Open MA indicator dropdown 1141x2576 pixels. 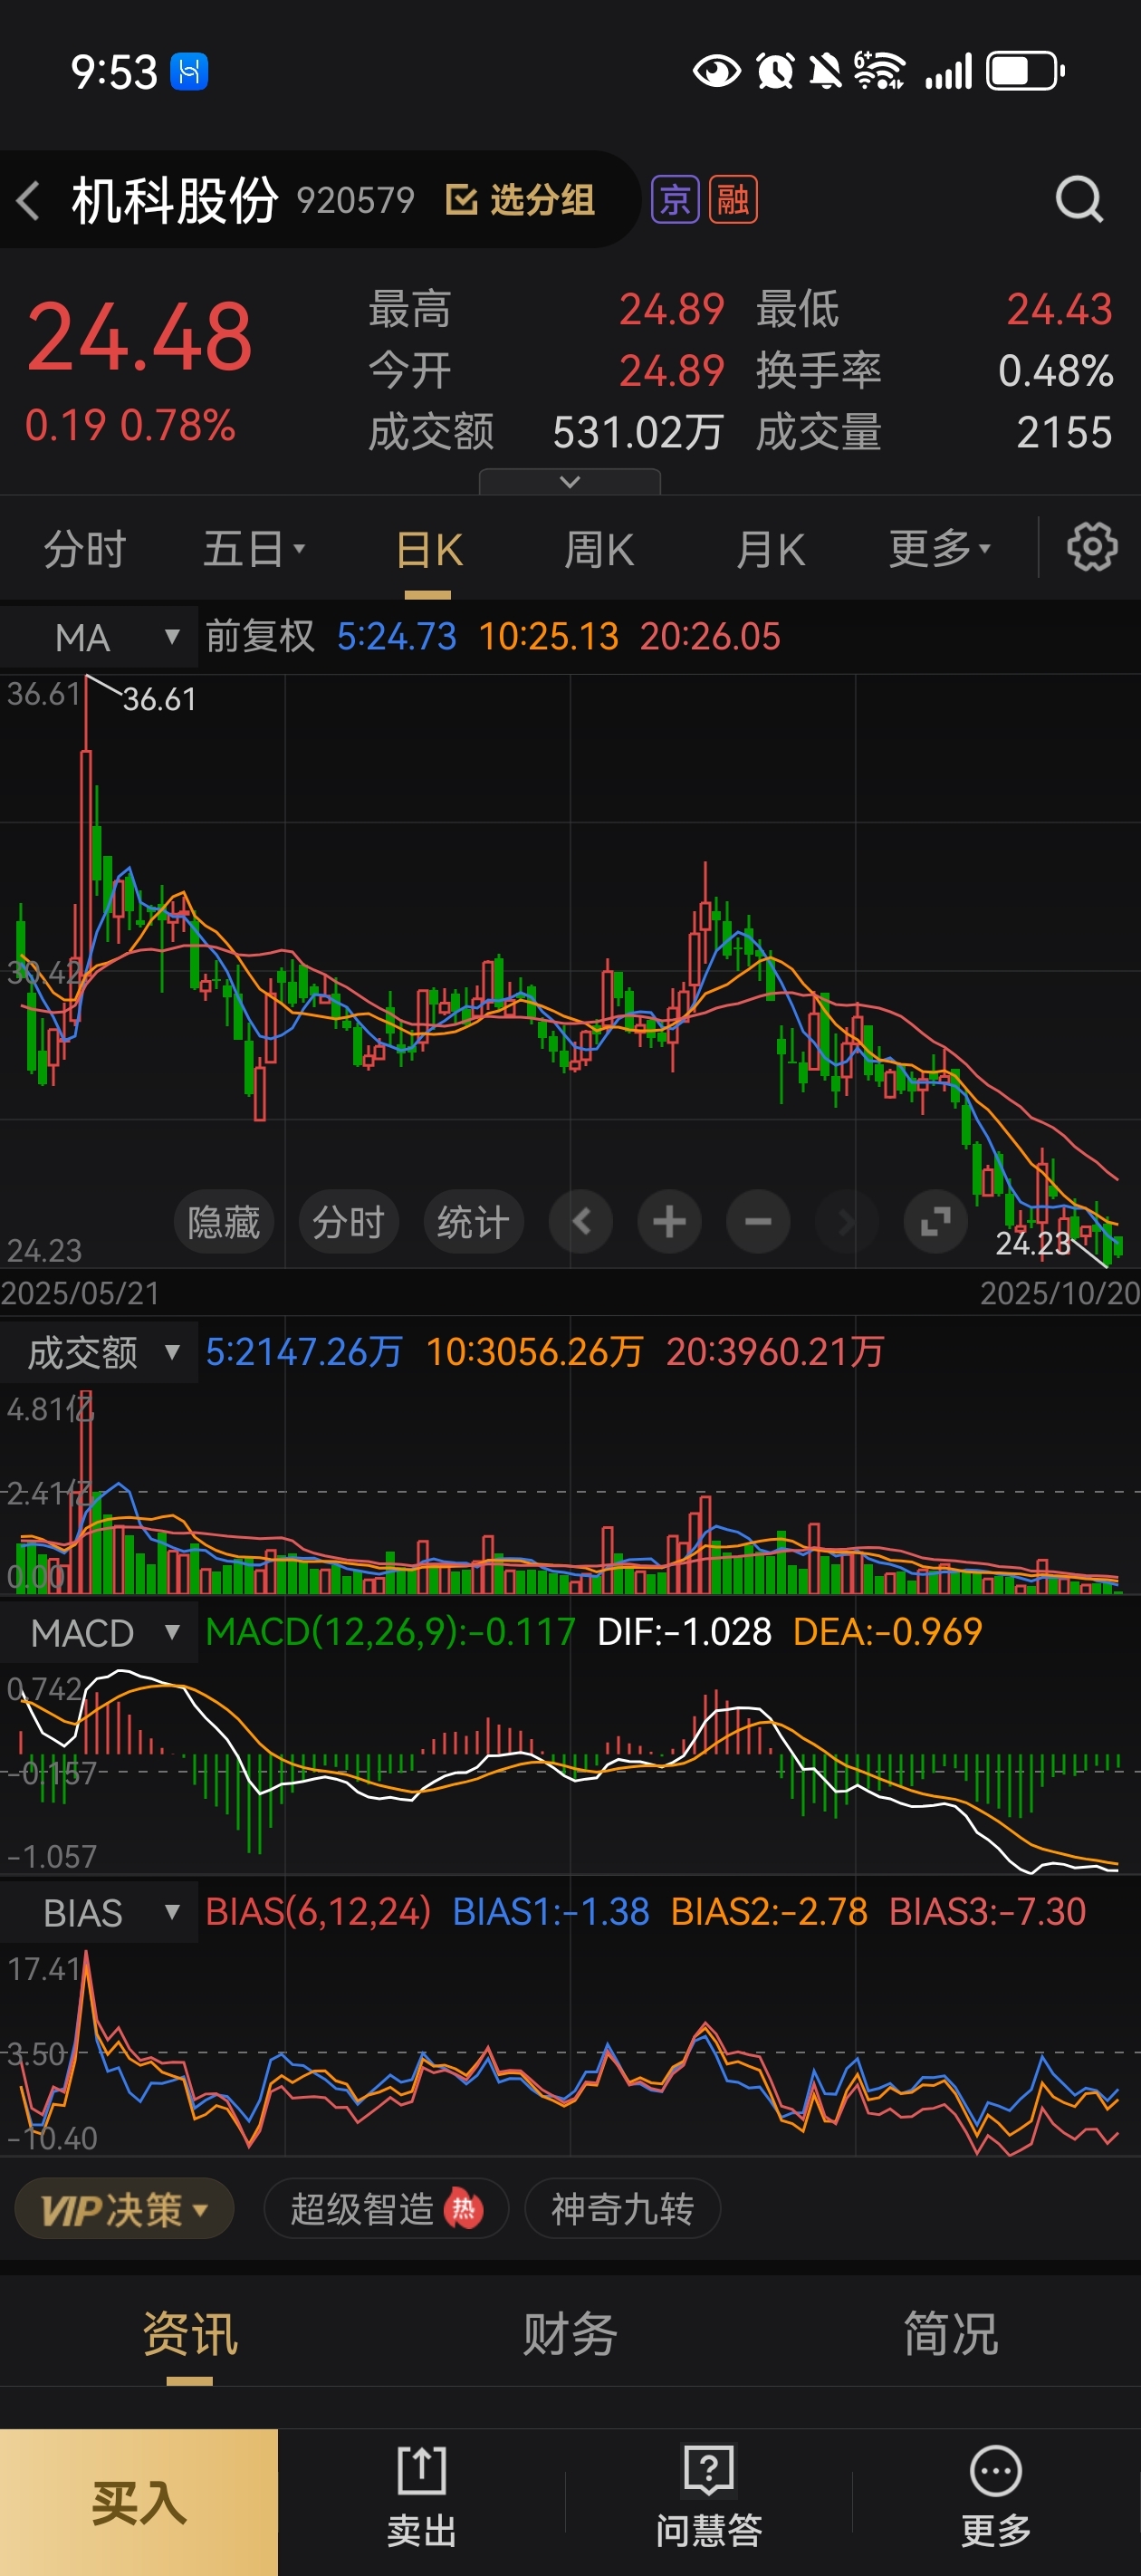click(99, 637)
